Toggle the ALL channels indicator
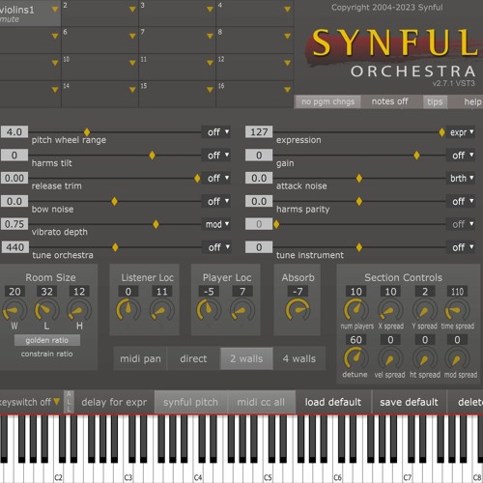This screenshot has width=483, height=483. click(x=69, y=402)
